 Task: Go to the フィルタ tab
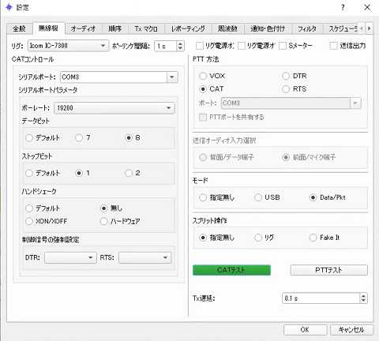pos(307,28)
